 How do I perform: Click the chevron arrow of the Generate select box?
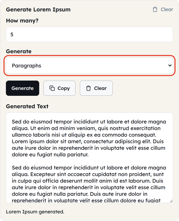[170, 65]
